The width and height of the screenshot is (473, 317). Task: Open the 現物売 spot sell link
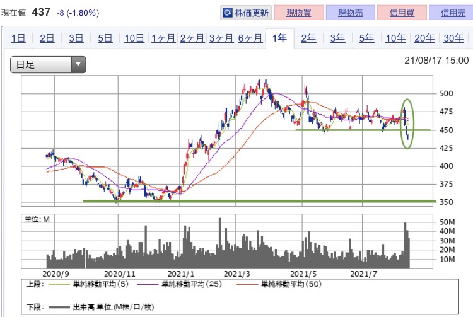[350, 13]
